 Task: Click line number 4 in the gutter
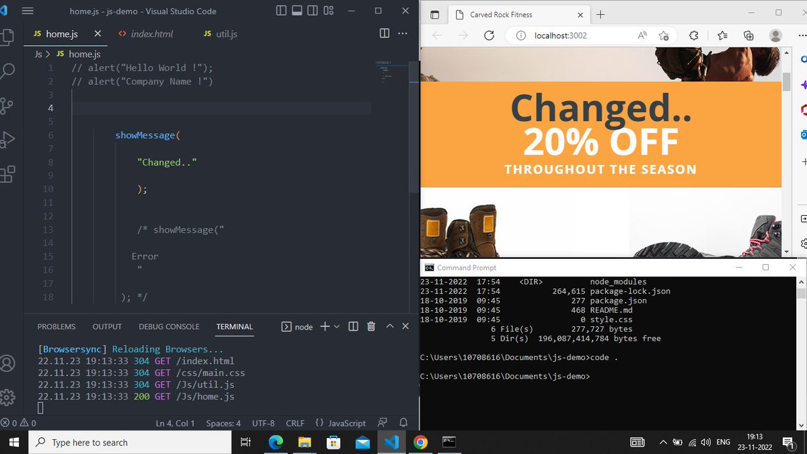coord(50,108)
